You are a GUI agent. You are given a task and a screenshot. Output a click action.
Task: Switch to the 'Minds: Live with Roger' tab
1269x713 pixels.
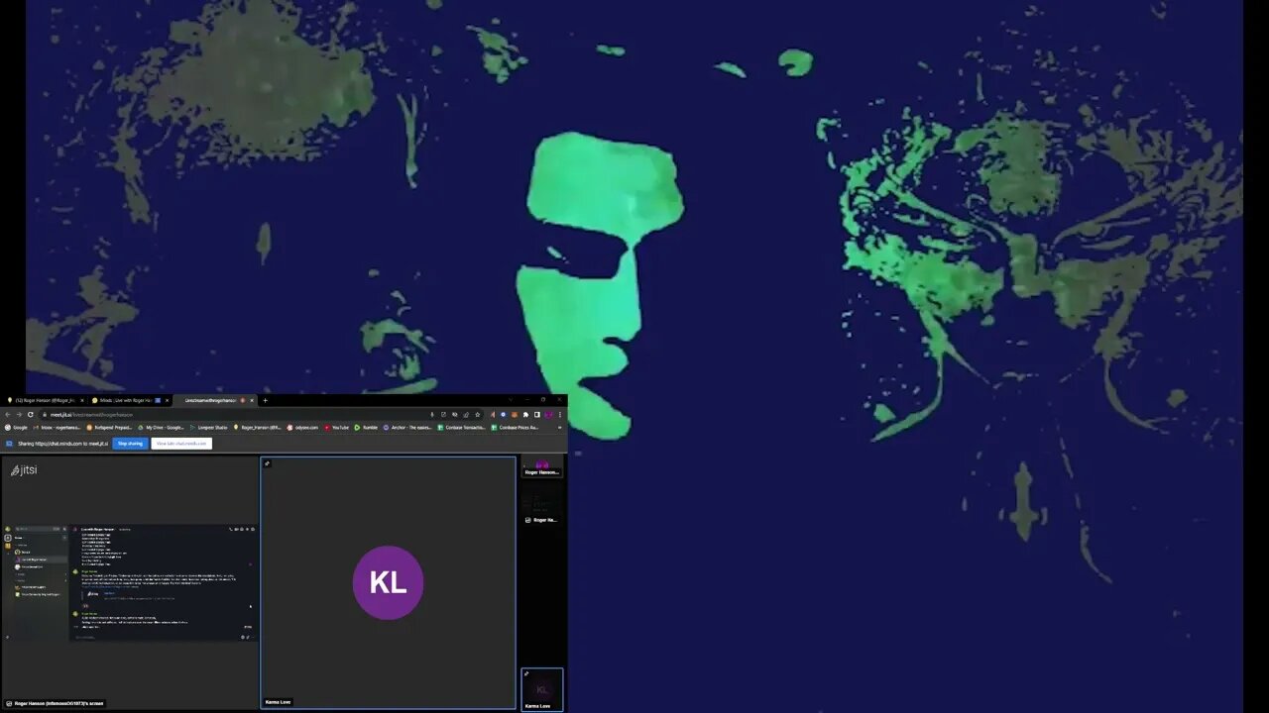[129, 400]
